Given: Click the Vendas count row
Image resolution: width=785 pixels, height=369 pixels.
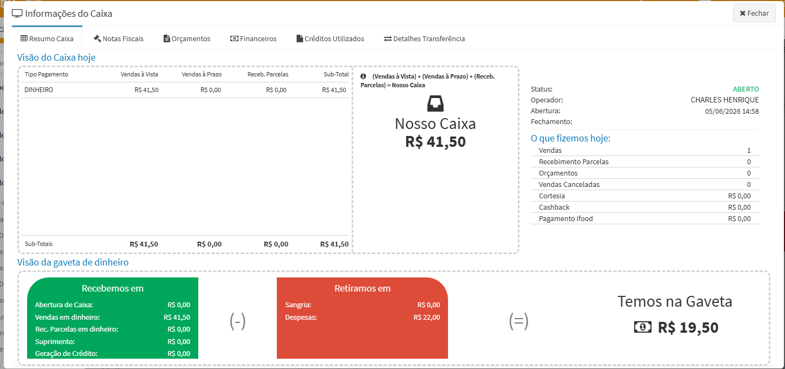Looking at the screenshot, I should [645, 150].
